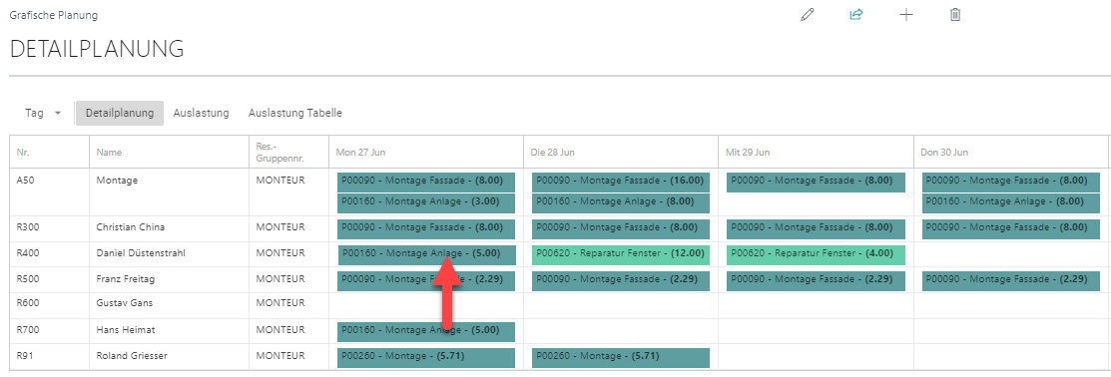This screenshot has height=377, width=1111.
Task: Click the name Daniel Düstenstrahl
Action: tap(141, 252)
